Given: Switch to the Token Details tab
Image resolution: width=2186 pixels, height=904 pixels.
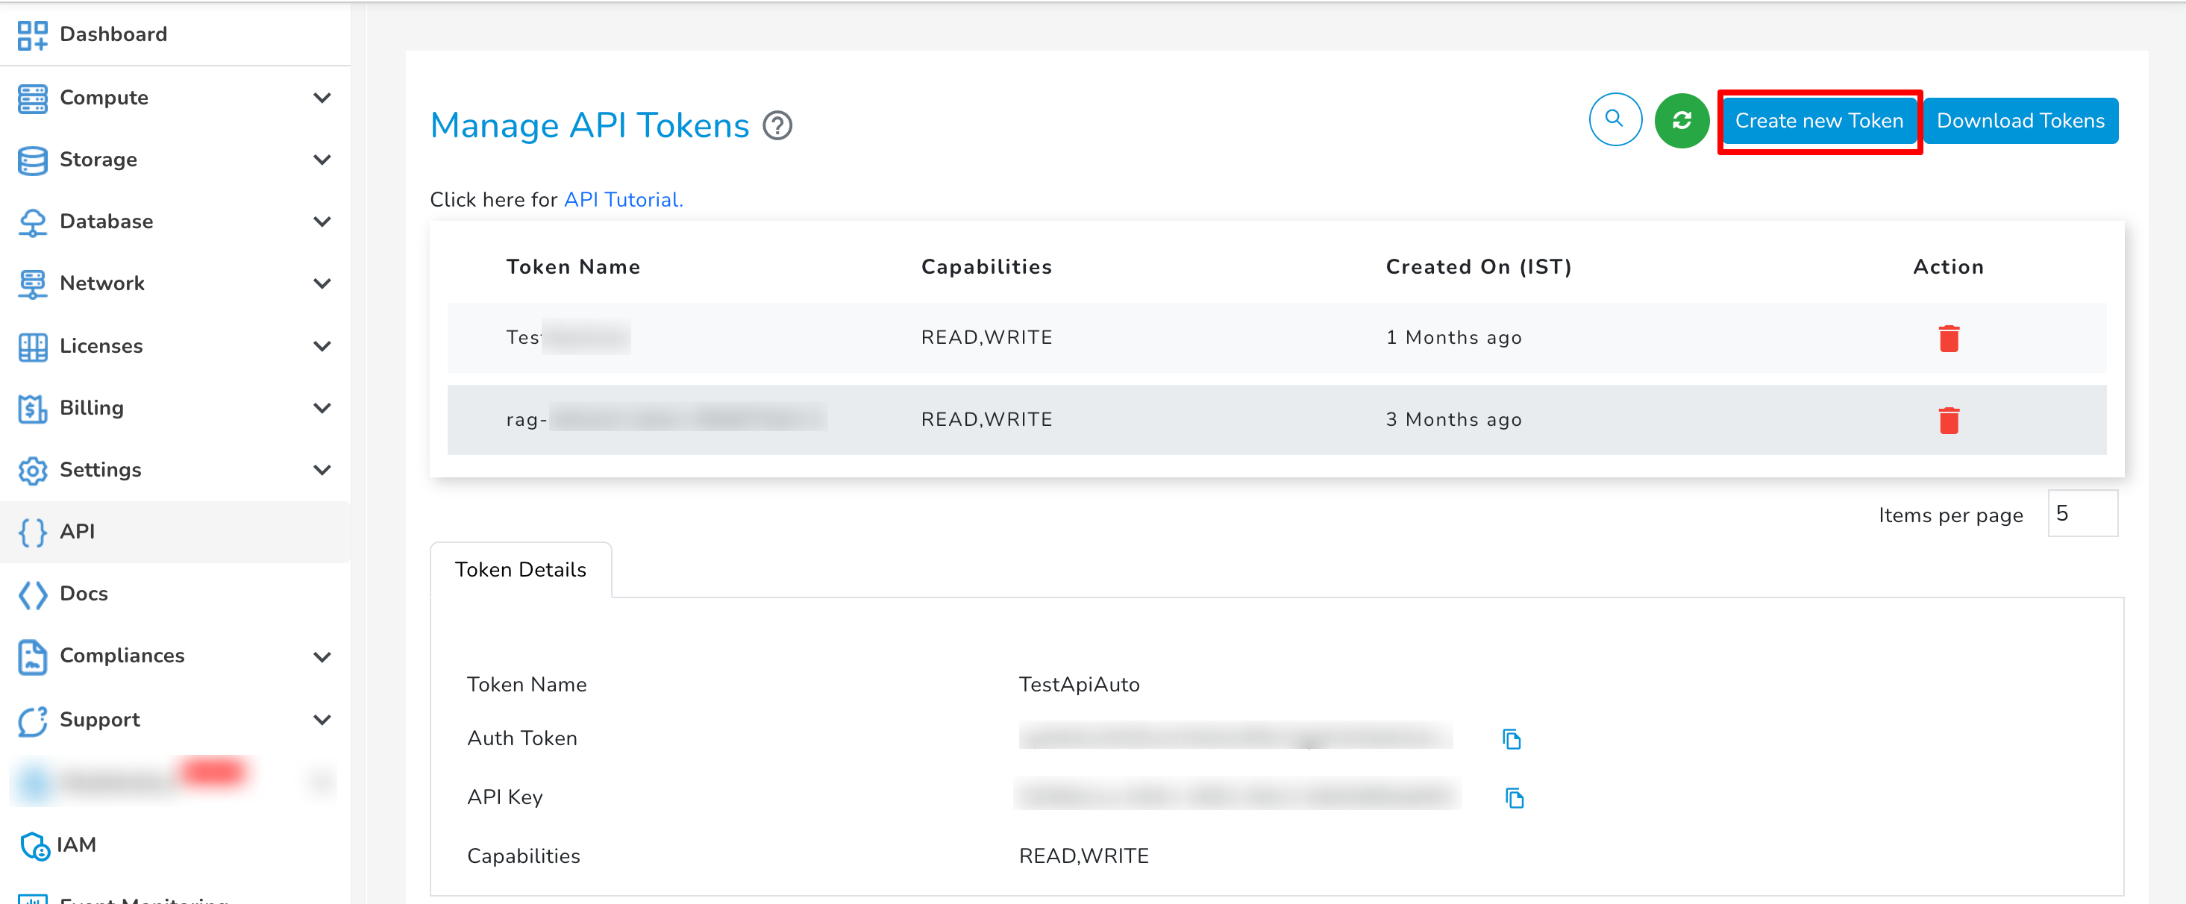Looking at the screenshot, I should 520,570.
